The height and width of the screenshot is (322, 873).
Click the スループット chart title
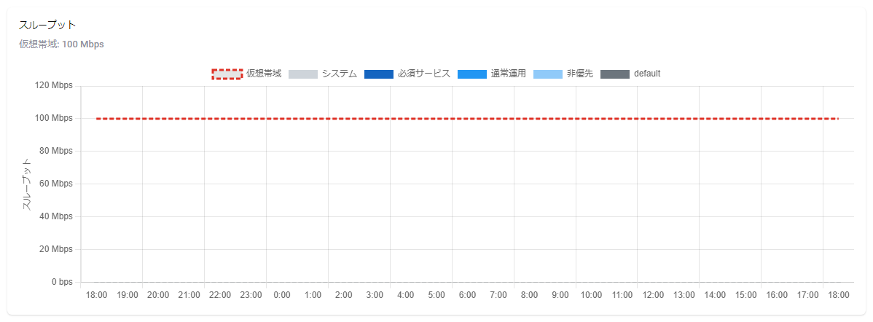(x=48, y=25)
